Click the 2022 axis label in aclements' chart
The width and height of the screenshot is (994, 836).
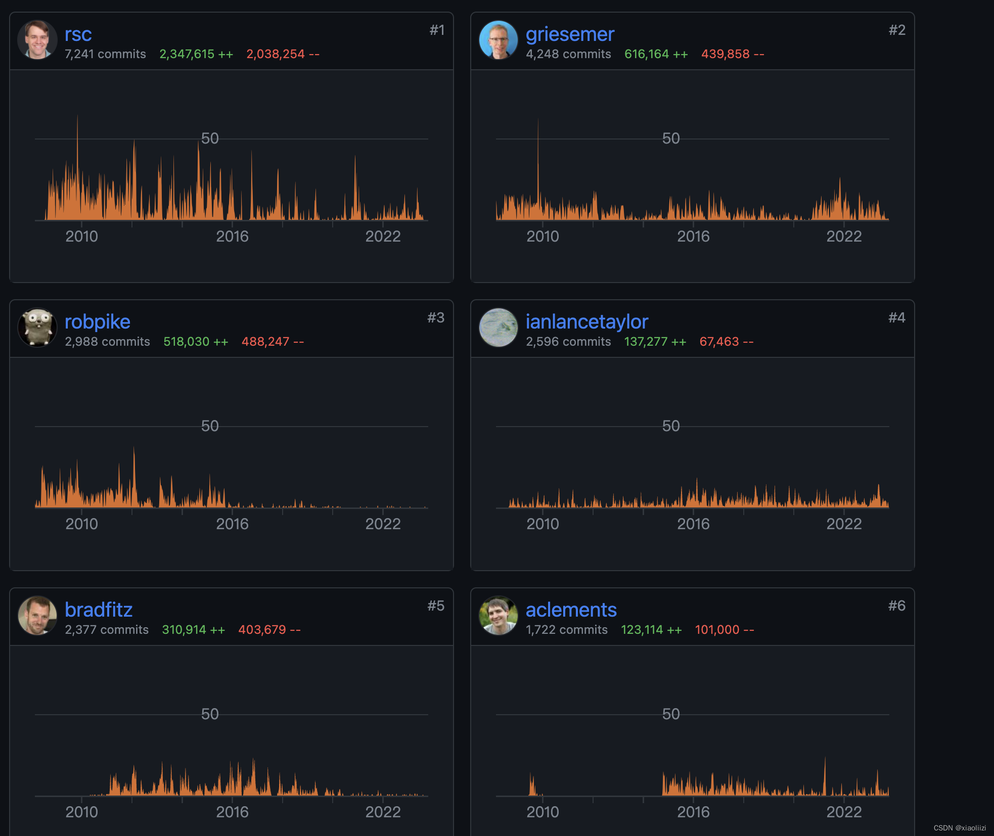coord(844,812)
